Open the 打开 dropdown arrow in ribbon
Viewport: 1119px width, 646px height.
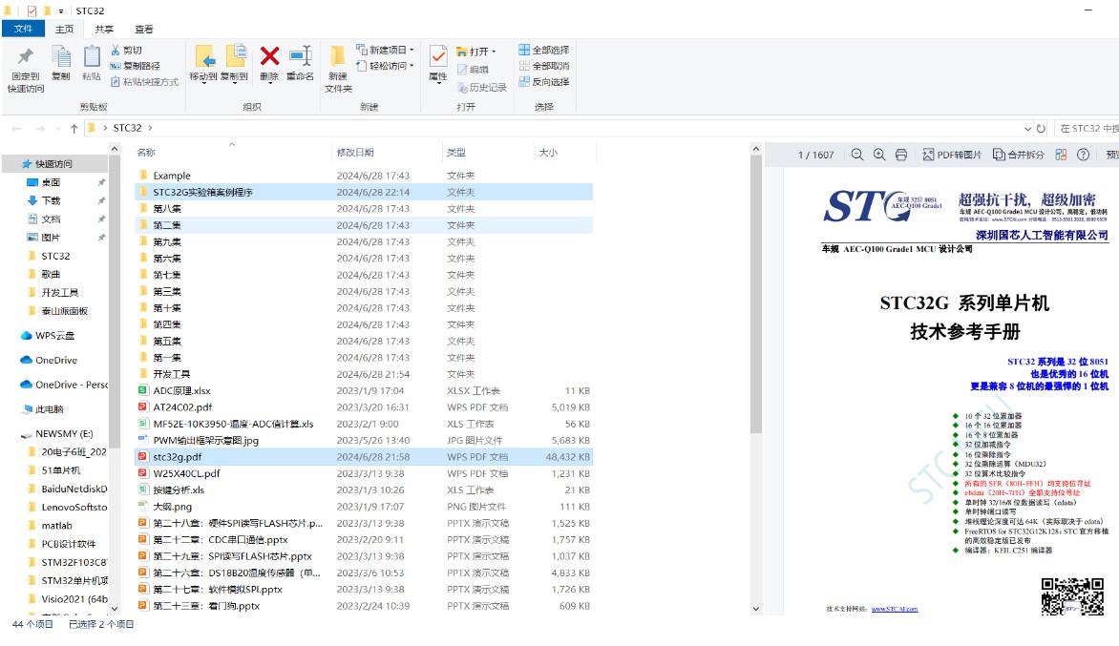[493, 52]
